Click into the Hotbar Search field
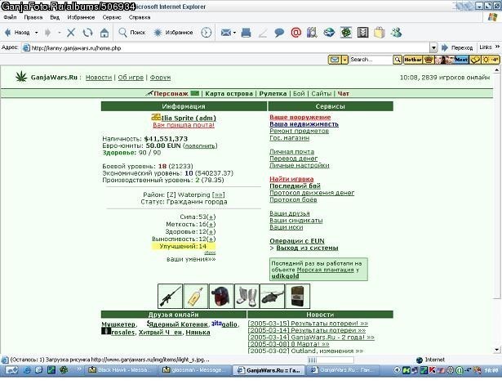This screenshot has width=502, height=389. coord(371,60)
